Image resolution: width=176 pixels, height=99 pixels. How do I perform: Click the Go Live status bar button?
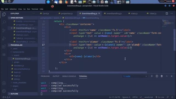point(160,97)
